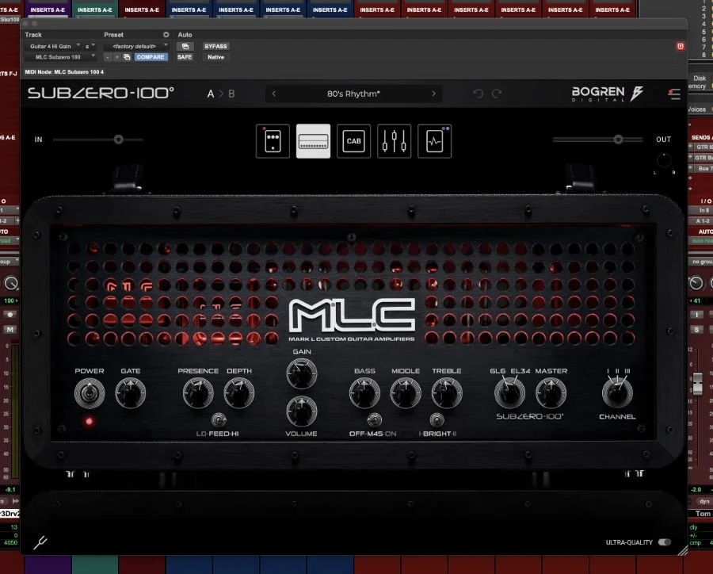
Task: Click the undo arrow icon
Action: point(479,94)
